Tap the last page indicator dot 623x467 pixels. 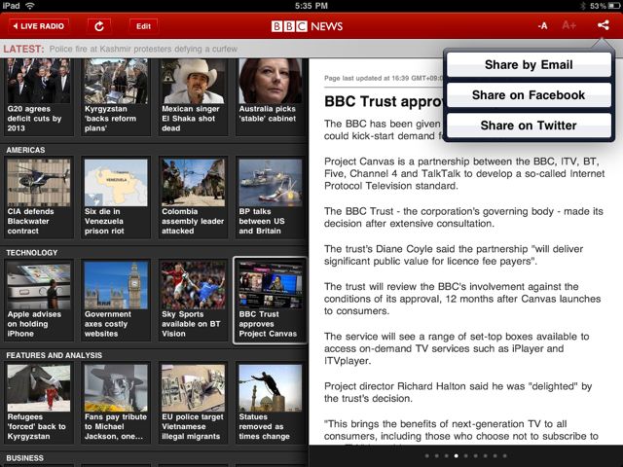(x=504, y=456)
